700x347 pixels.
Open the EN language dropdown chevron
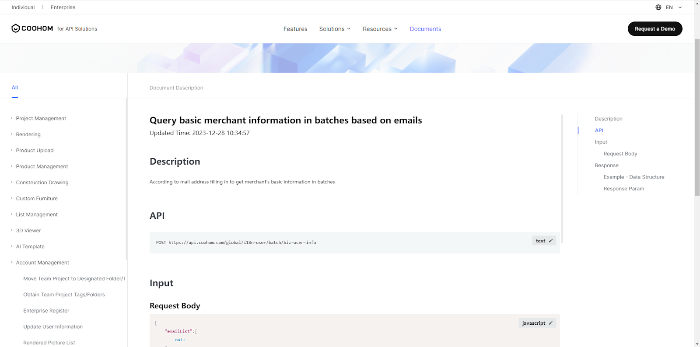[680, 7]
